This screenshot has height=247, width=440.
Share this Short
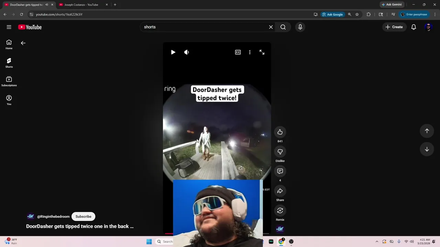tap(280, 191)
